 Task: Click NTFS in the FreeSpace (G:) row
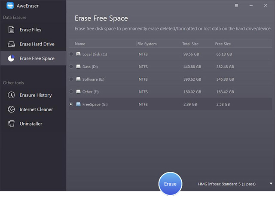pos(143,104)
